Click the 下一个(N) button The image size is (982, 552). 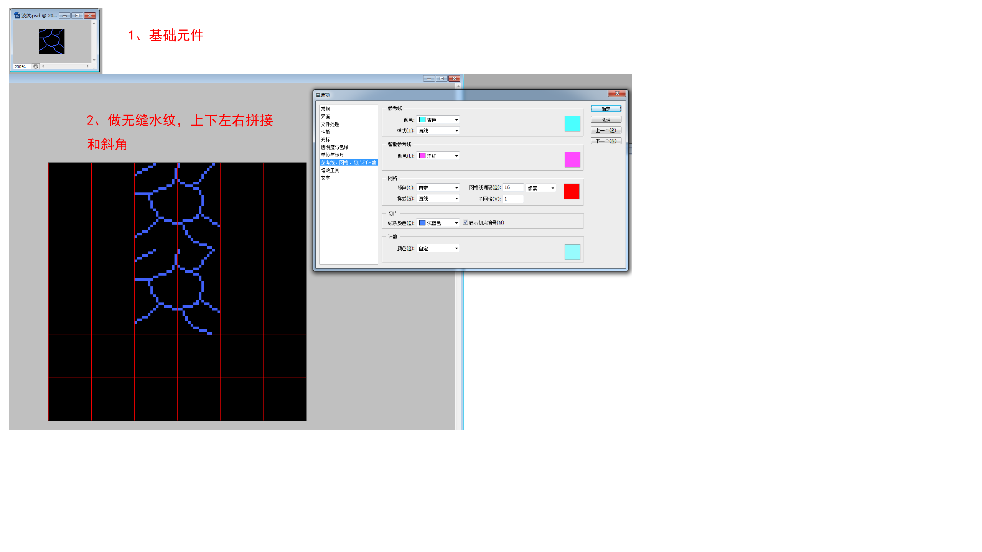[606, 141]
